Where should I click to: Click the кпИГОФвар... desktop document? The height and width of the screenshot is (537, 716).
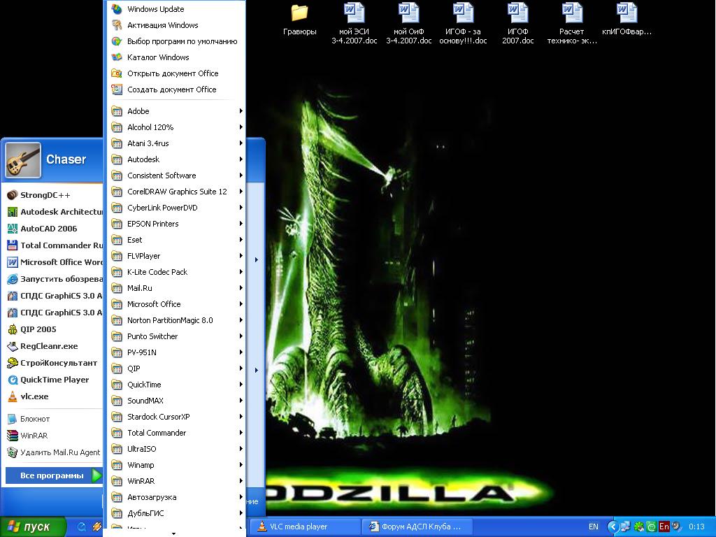(627, 19)
